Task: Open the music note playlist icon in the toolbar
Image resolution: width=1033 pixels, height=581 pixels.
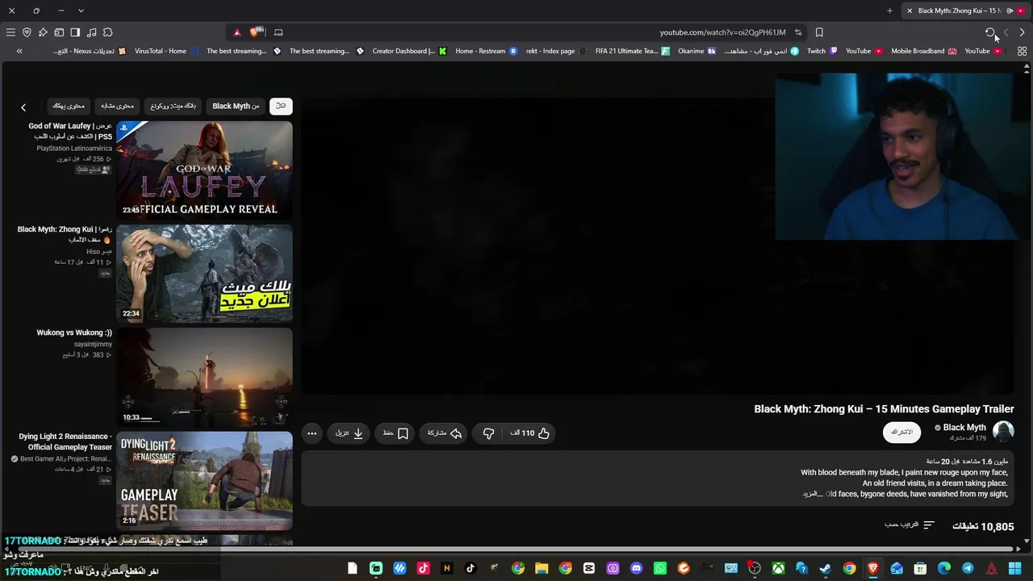Action: point(91,32)
